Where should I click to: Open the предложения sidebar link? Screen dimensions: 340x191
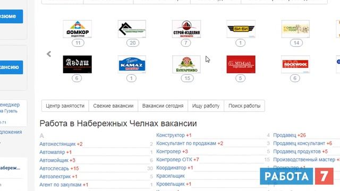(11, 132)
